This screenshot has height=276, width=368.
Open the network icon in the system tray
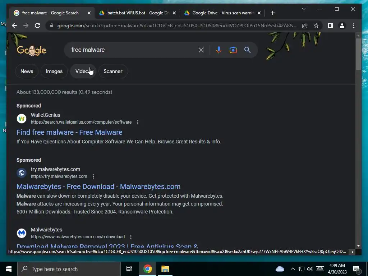click(302, 269)
